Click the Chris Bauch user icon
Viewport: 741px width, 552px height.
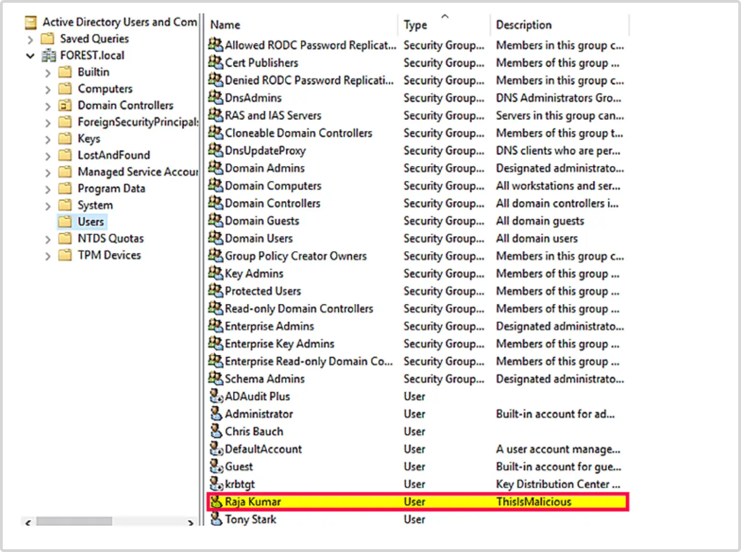pyautogui.click(x=216, y=430)
